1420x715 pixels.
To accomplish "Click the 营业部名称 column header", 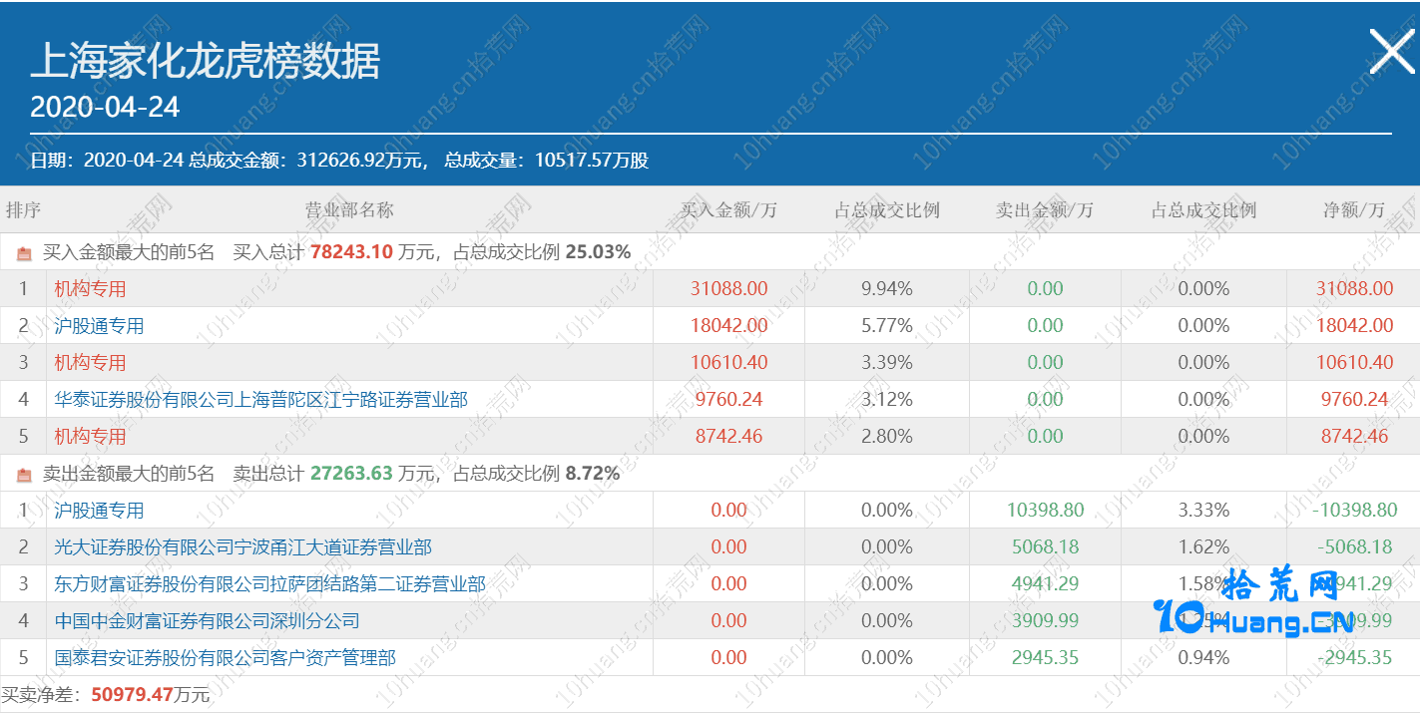I will (x=349, y=210).
